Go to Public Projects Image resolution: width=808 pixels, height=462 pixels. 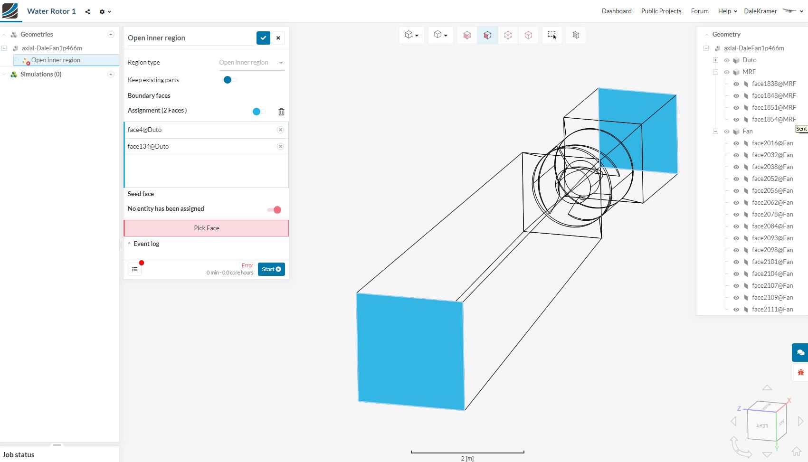661,11
